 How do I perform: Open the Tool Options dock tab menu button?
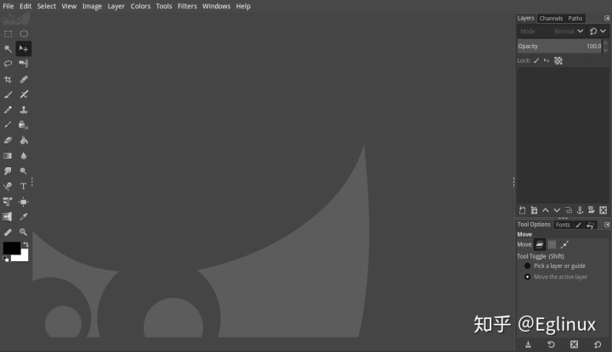pos(607,225)
